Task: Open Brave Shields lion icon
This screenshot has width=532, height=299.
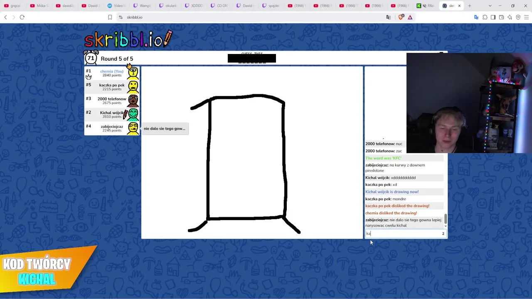Action: tap(401, 17)
